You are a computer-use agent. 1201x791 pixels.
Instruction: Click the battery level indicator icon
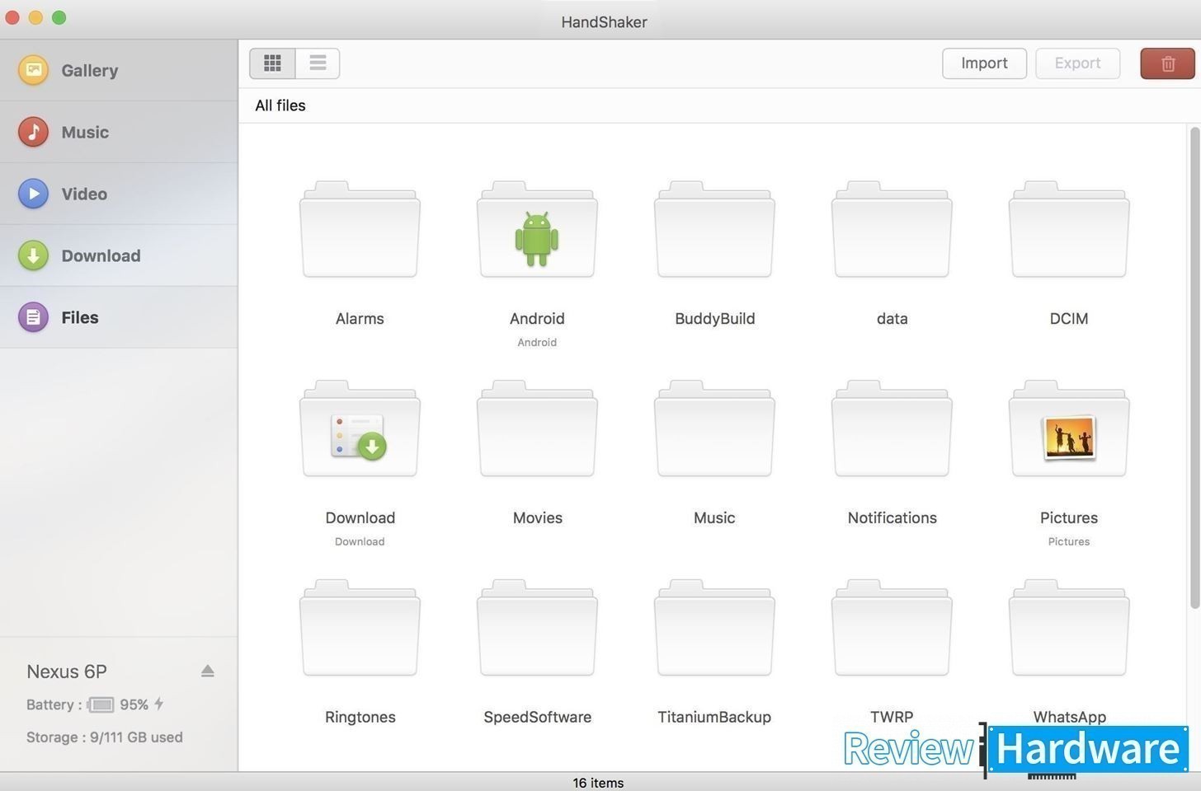(x=100, y=704)
